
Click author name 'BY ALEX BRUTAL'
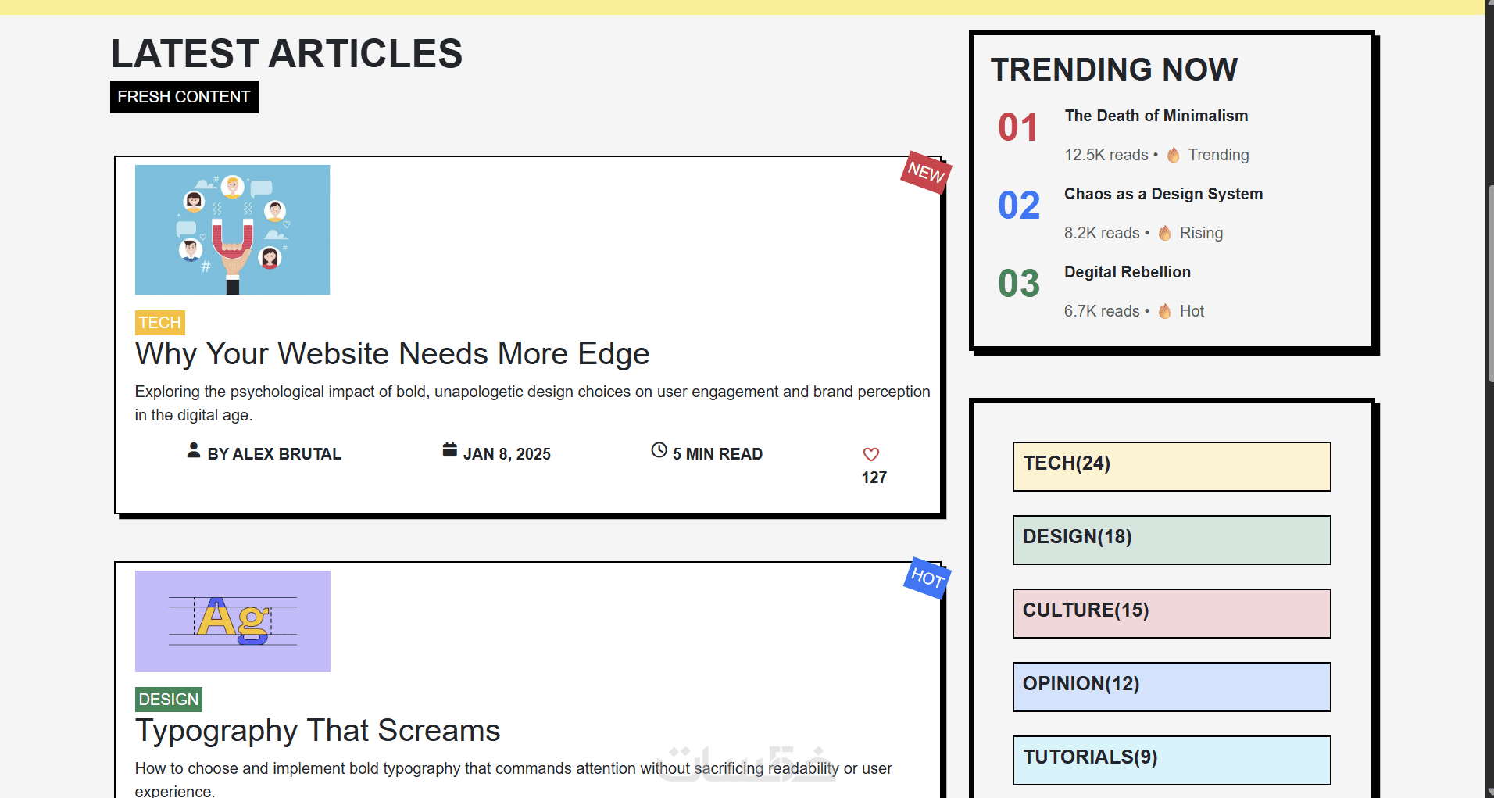pos(274,454)
